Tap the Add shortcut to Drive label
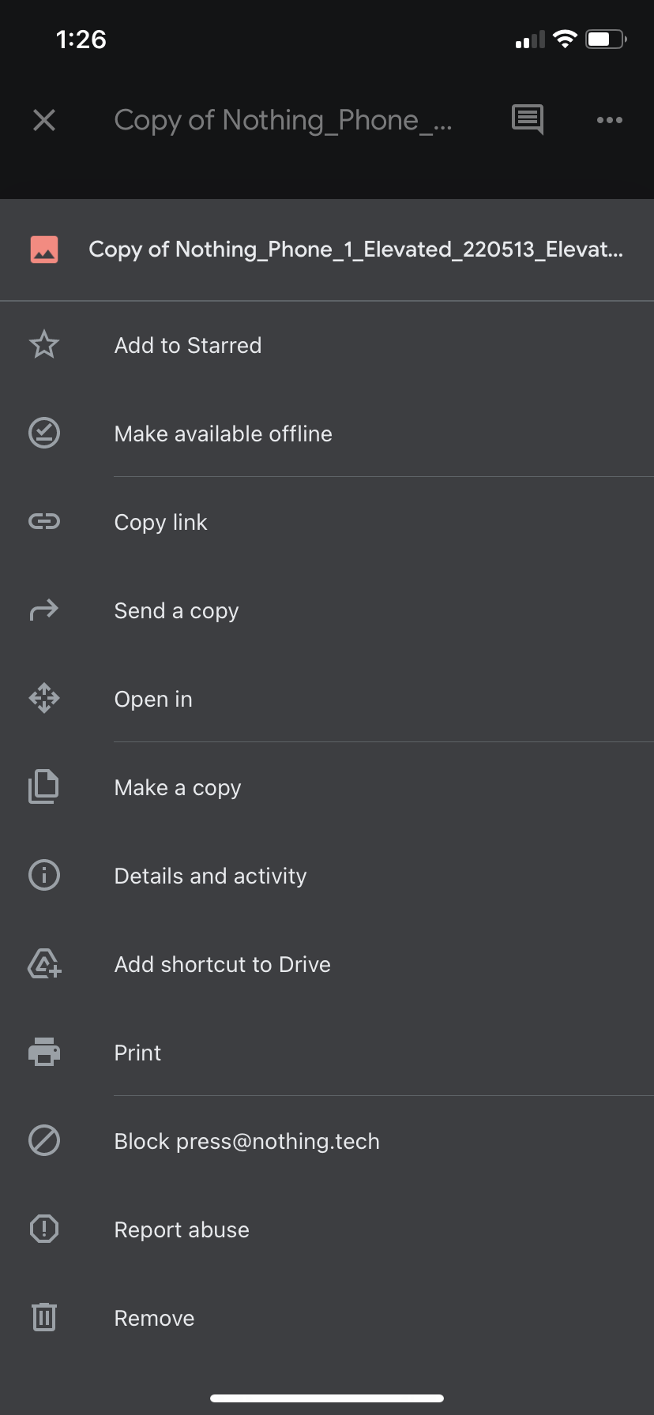Image resolution: width=654 pixels, height=1415 pixels. coord(222,964)
